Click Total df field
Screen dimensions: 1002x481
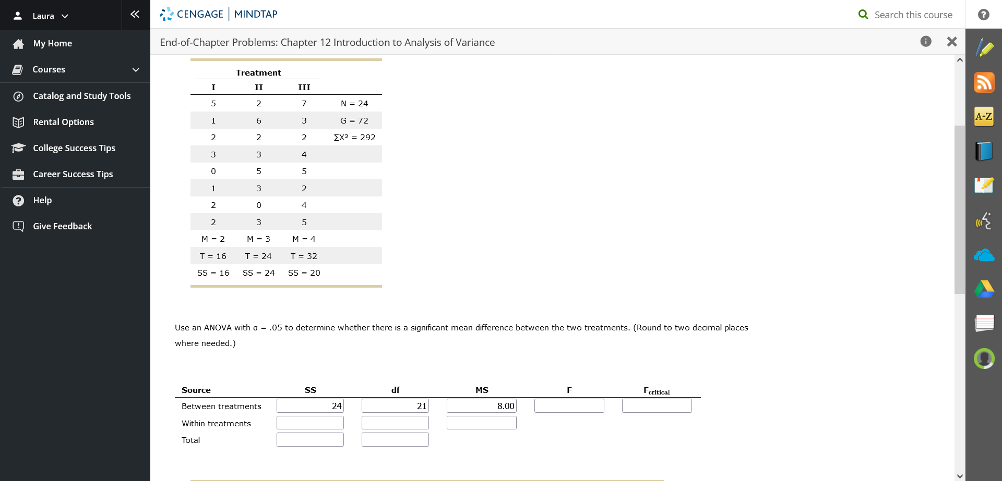395,440
